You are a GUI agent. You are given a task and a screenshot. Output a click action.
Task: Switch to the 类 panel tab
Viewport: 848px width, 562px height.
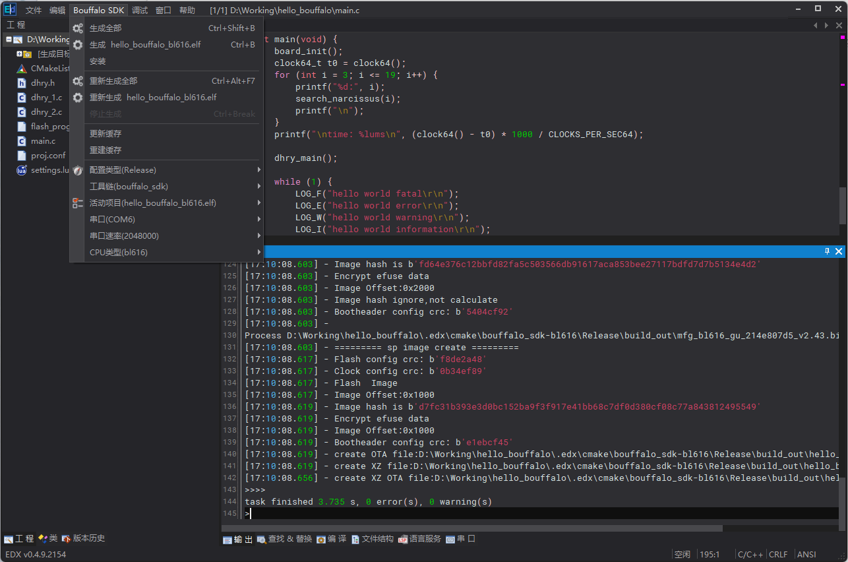pos(48,538)
